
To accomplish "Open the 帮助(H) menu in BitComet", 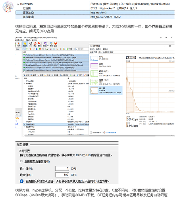I will [x=35, y=40].
